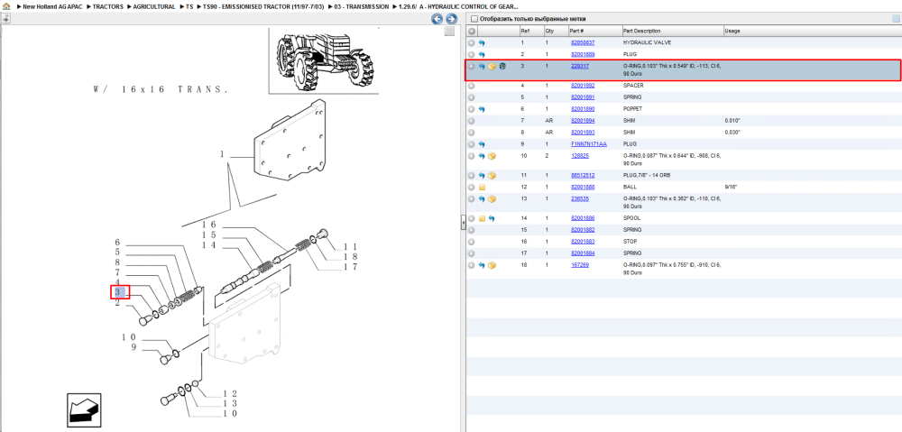Click blue arrow on F1NN7N171AA PLUG row

click(x=482, y=144)
